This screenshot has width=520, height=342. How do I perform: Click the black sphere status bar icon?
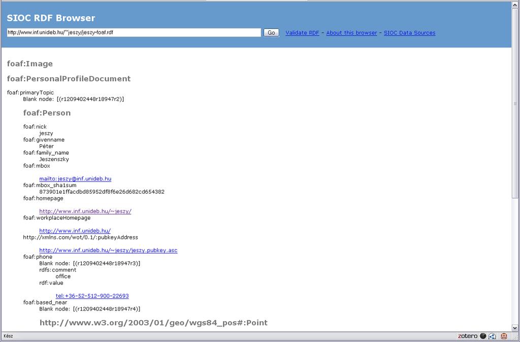click(483, 336)
